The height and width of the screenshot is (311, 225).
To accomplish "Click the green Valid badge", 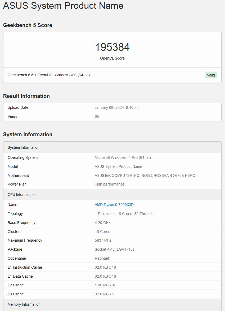I will point(211,75).
